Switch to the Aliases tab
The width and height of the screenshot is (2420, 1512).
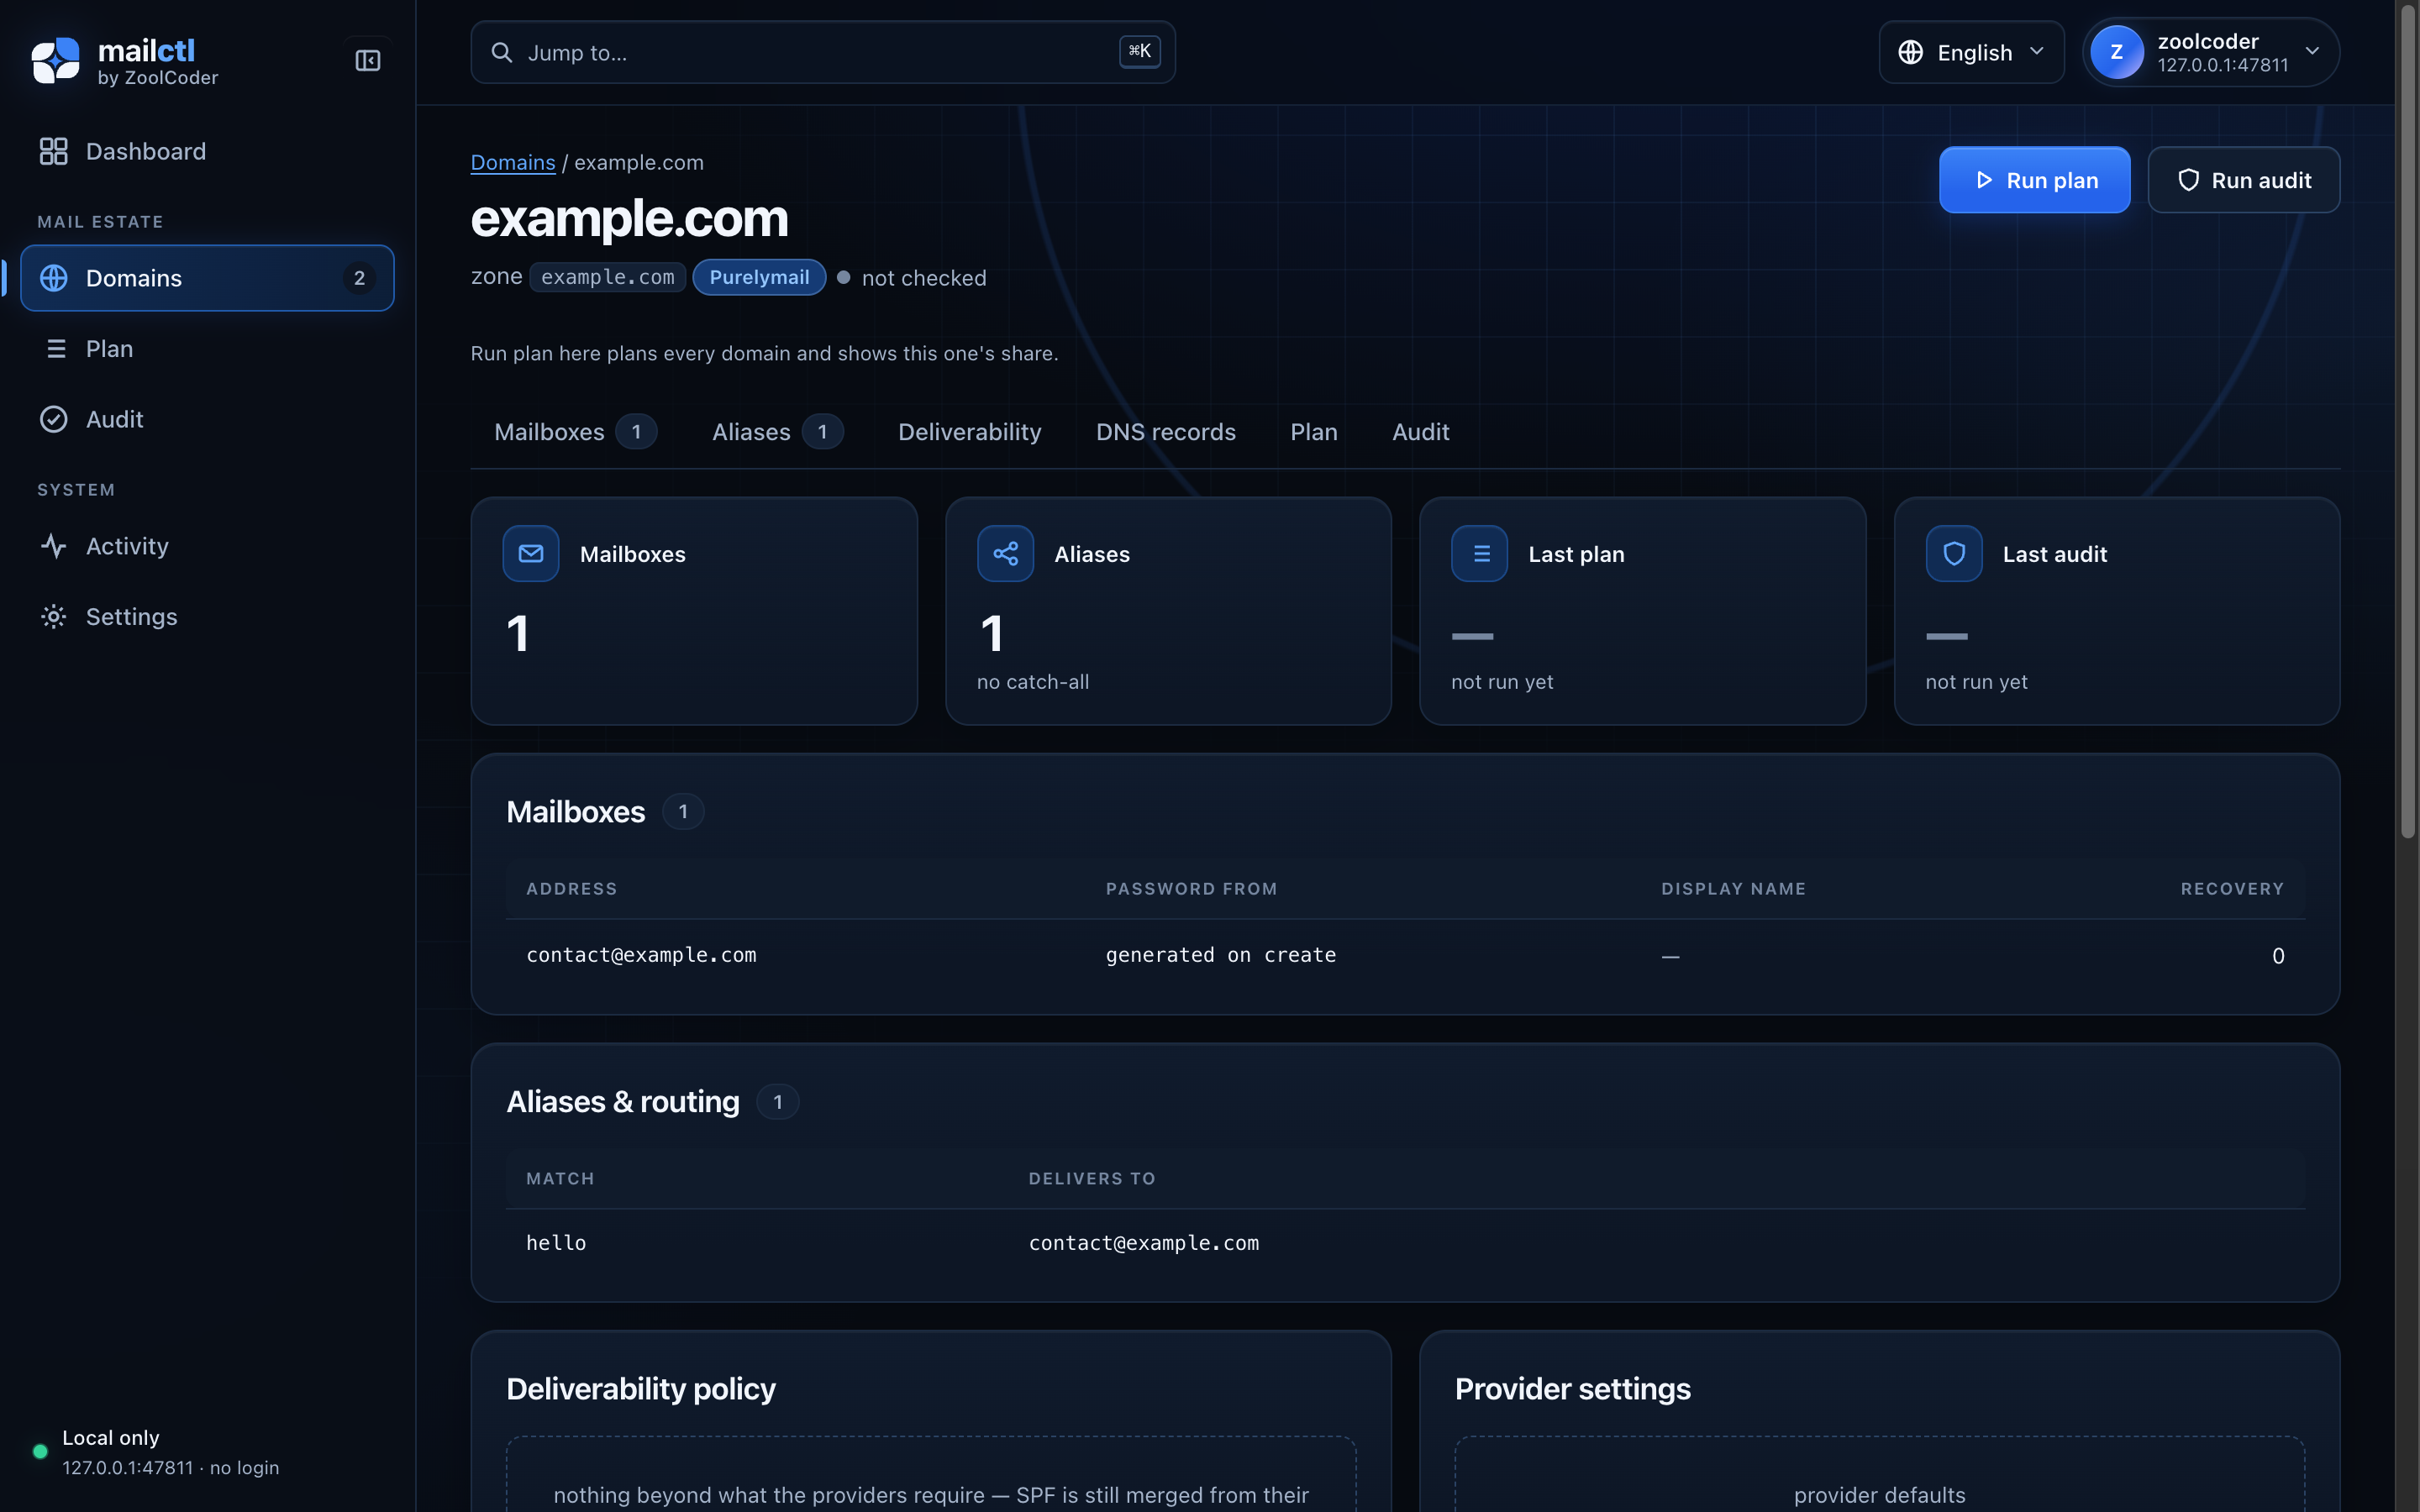(777, 432)
